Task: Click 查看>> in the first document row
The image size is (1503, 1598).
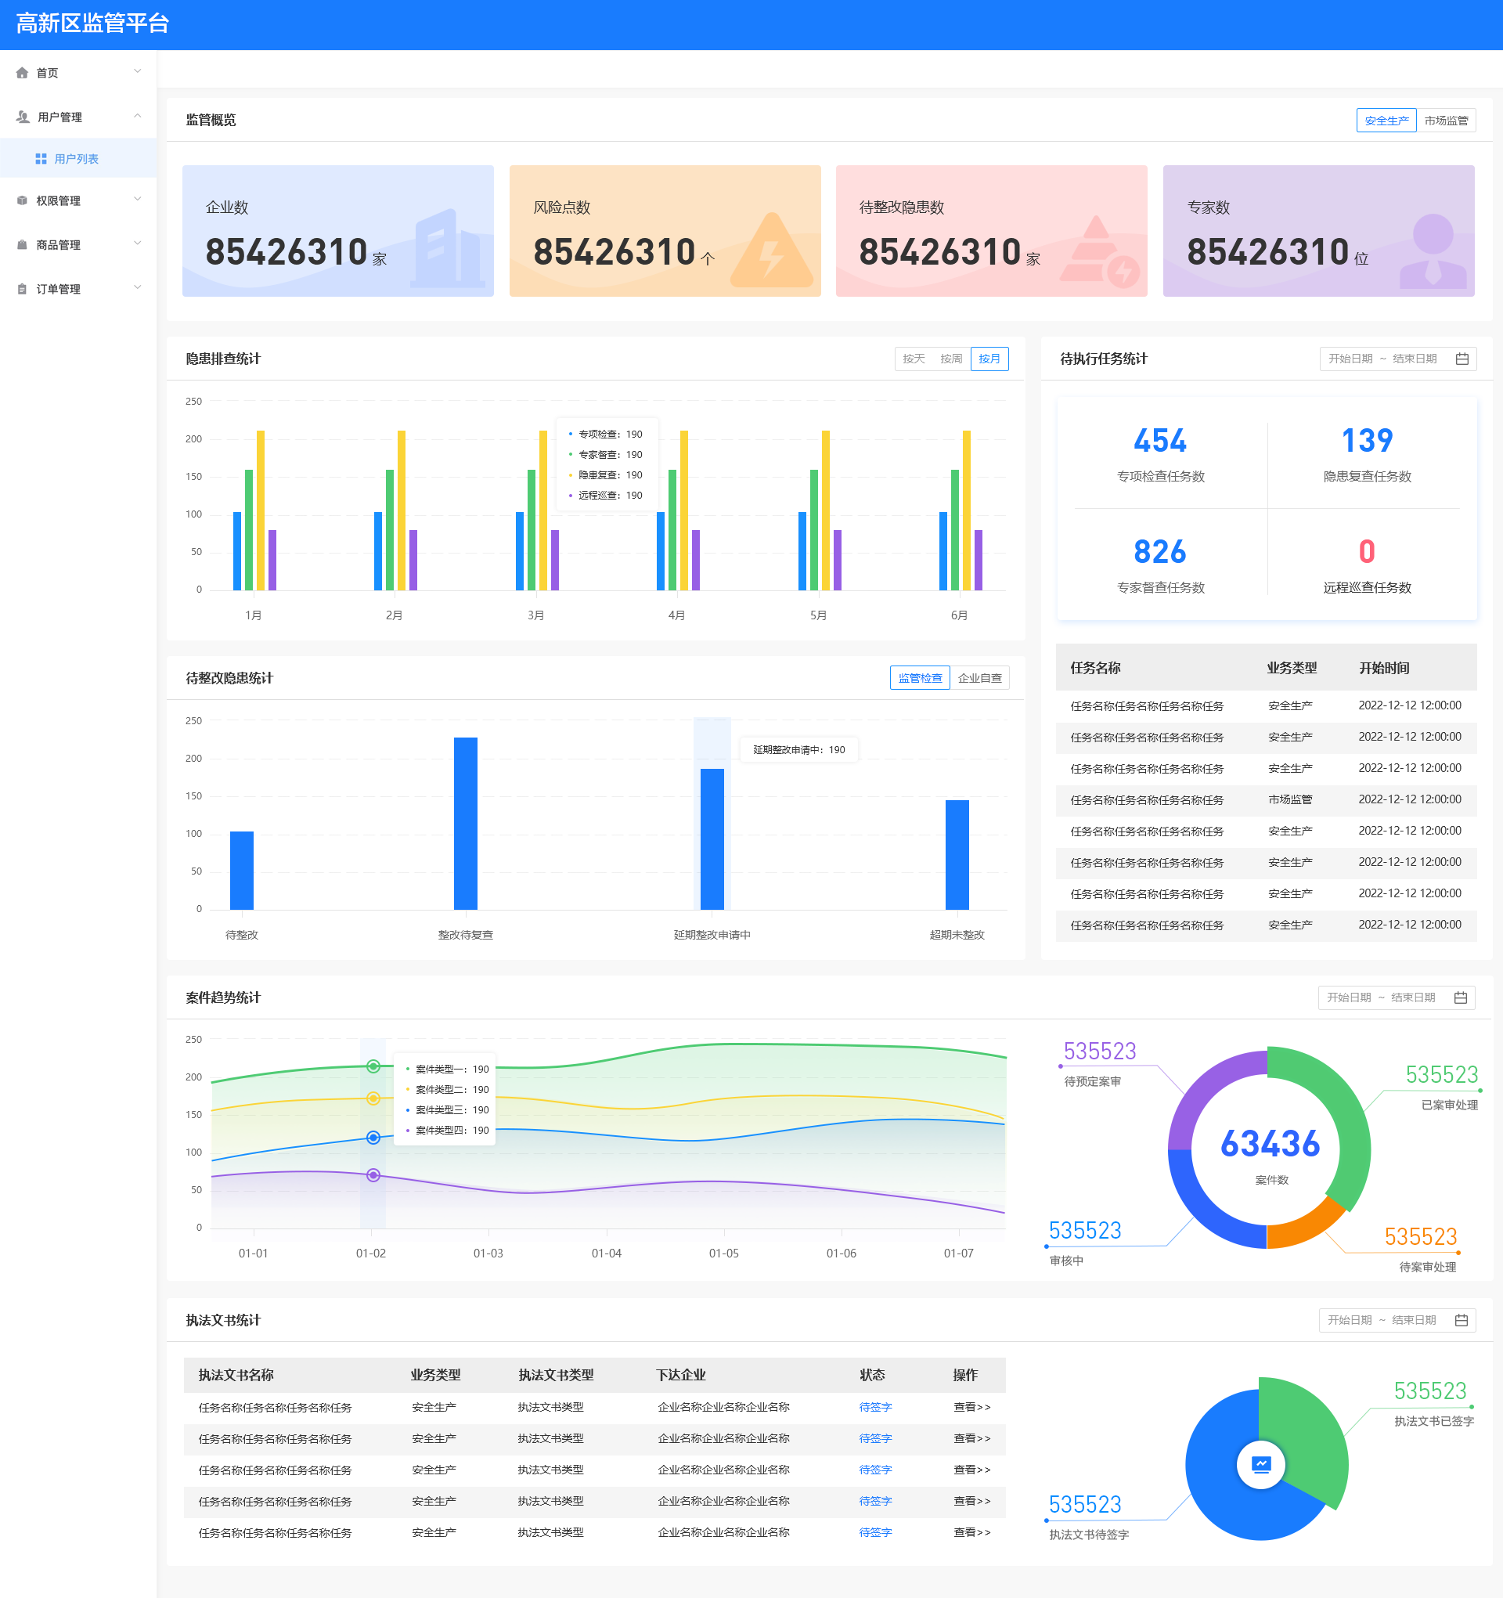Action: tap(971, 1408)
